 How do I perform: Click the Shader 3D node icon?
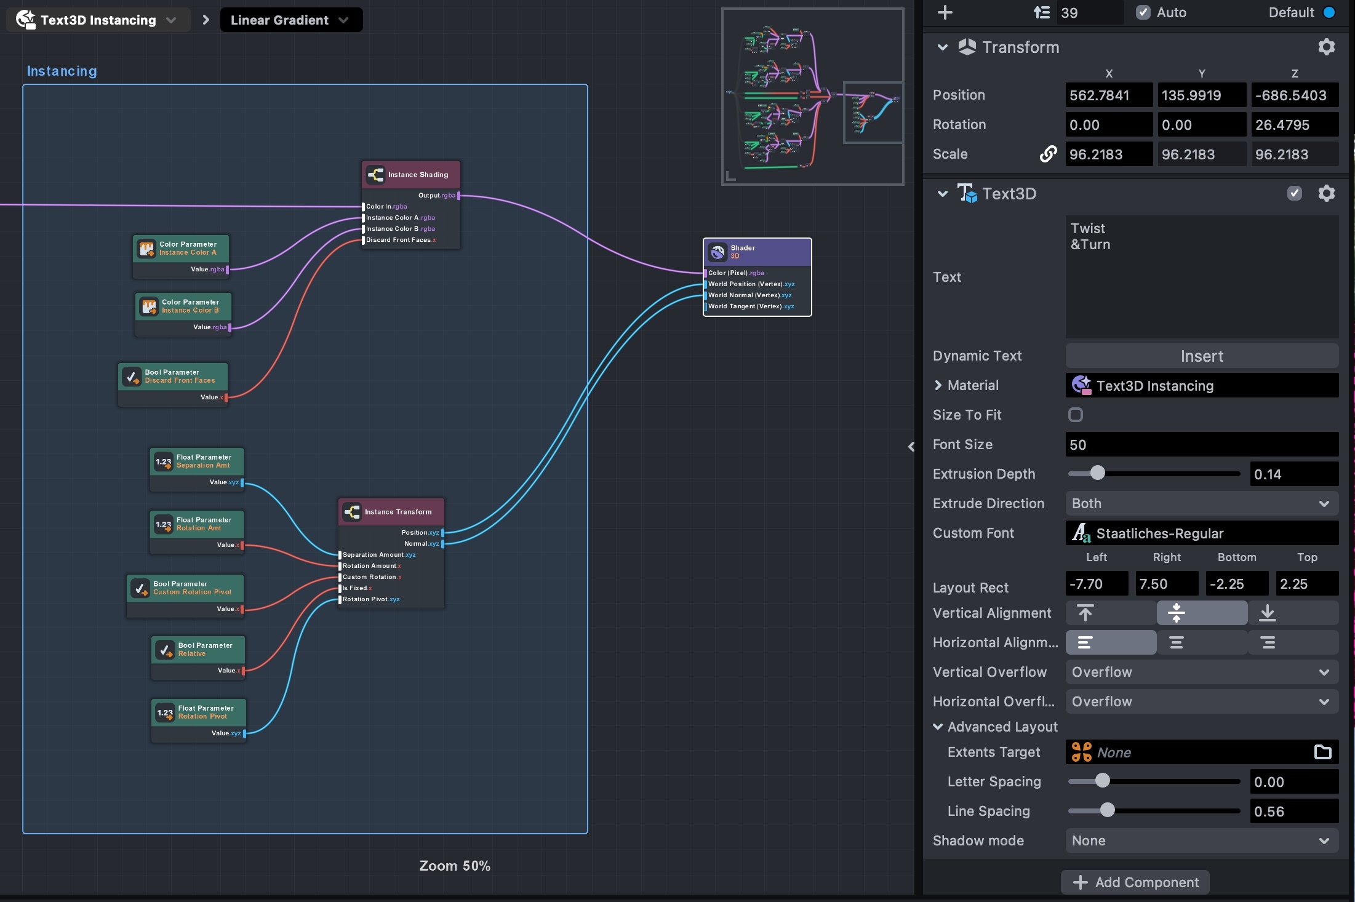coord(717,252)
